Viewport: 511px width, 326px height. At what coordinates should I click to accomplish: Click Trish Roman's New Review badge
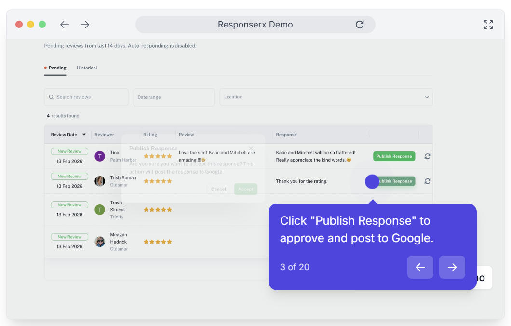(x=69, y=177)
